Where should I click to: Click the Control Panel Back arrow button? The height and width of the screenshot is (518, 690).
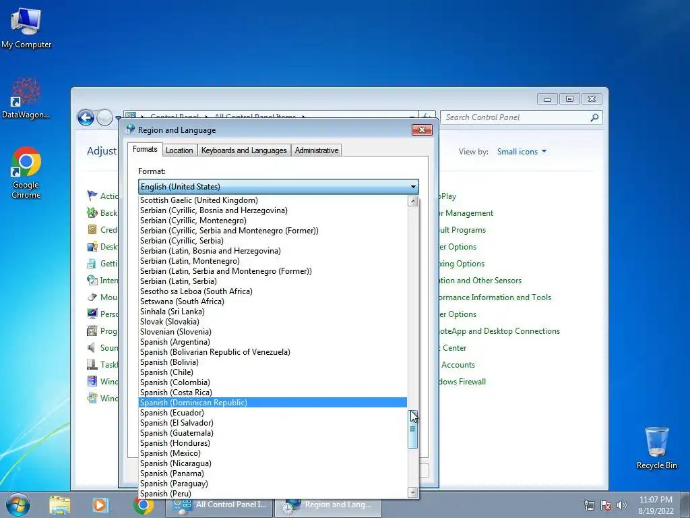86,117
